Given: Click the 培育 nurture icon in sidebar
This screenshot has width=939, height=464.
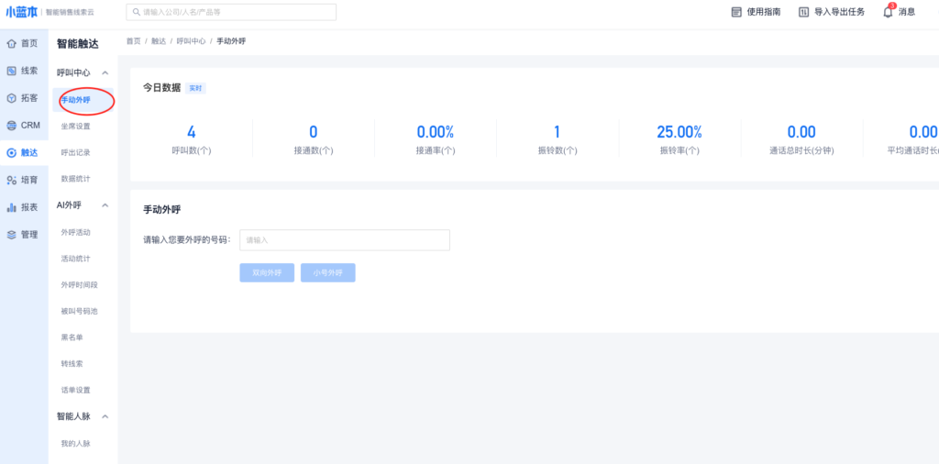Looking at the screenshot, I should click(x=11, y=181).
